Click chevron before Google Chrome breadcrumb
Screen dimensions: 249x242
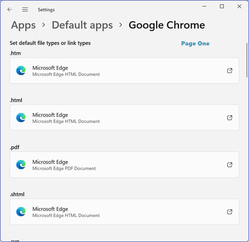tap(121, 25)
